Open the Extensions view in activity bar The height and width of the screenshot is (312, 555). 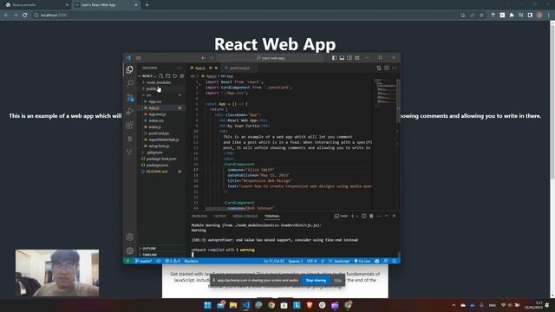[130, 125]
